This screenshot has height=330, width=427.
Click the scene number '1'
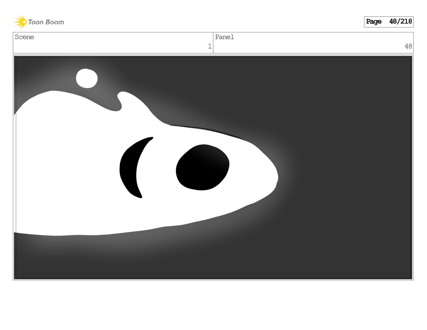[x=210, y=46]
